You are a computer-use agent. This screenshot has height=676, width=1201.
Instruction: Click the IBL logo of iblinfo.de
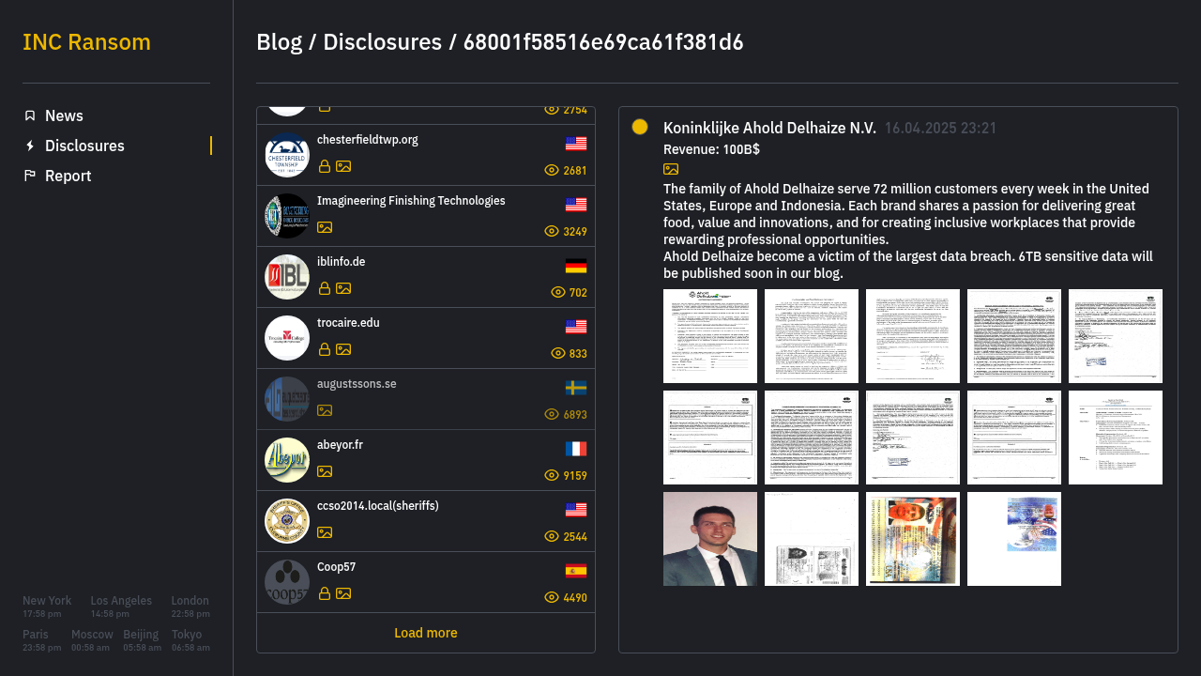point(287,277)
